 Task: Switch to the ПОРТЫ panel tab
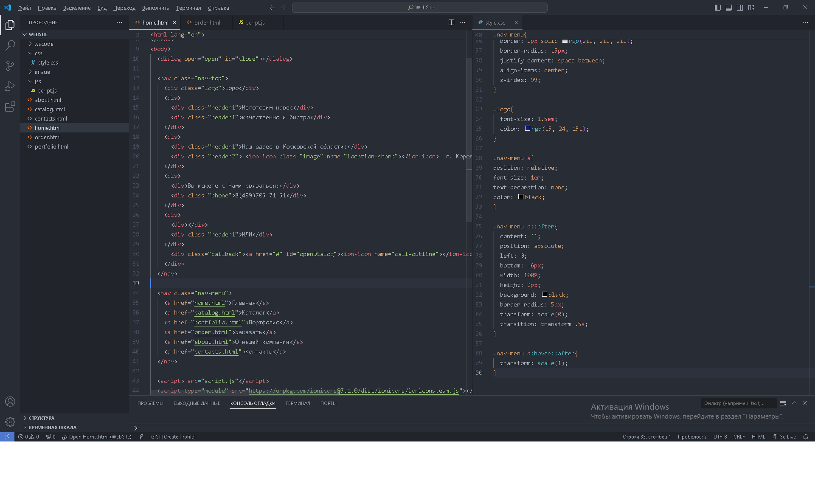click(329, 403)
